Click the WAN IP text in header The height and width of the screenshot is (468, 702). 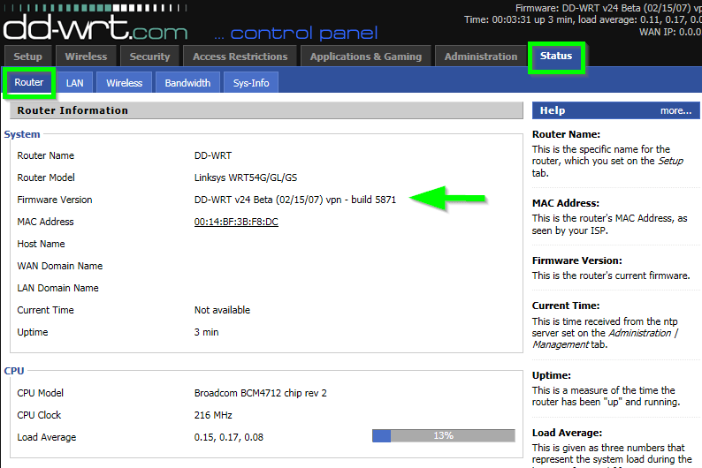(670, 32)
